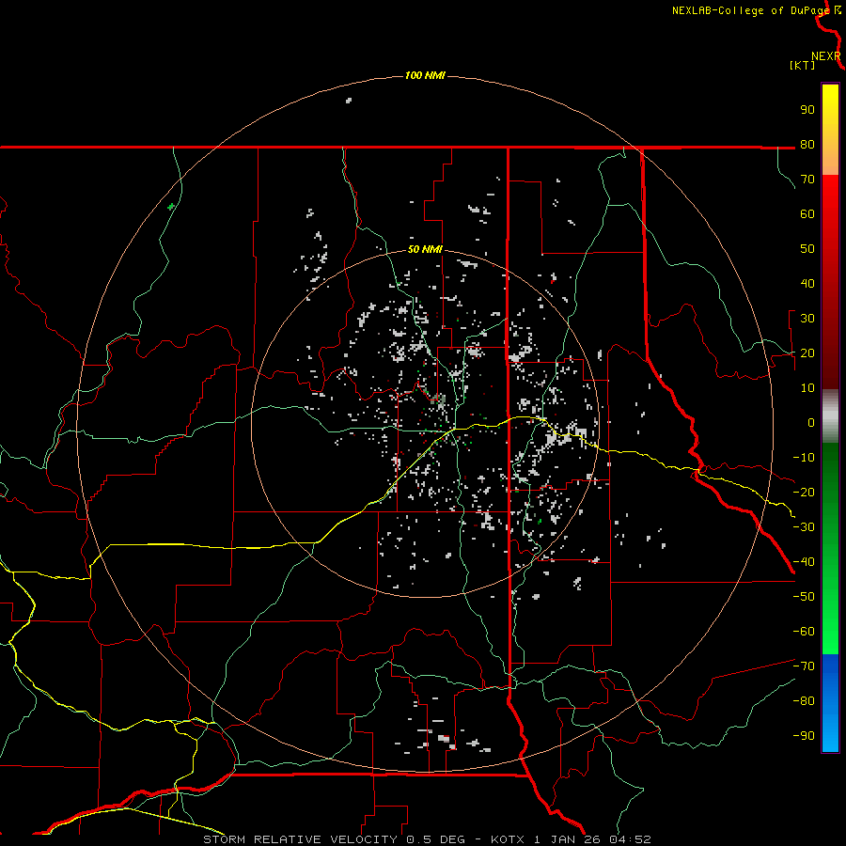The width and height of the screenshot is (846, 846).
Task: Click the blue bottom band of color scale
Action: (830, 703)
